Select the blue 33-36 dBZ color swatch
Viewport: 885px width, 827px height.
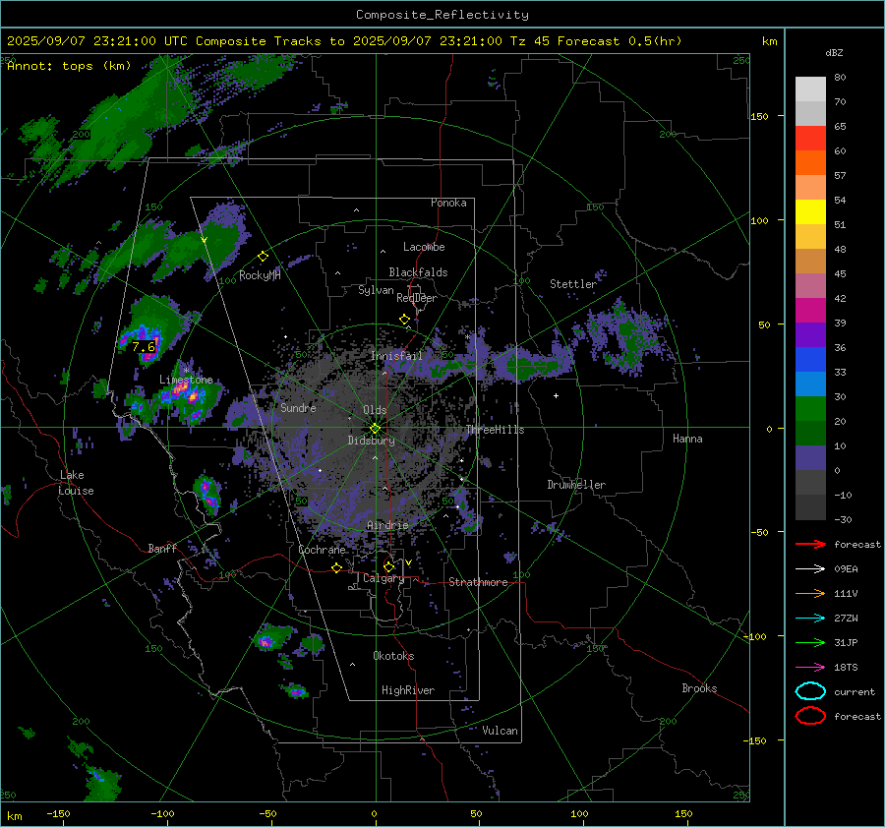pyautogui.click(x=810, y=360)
